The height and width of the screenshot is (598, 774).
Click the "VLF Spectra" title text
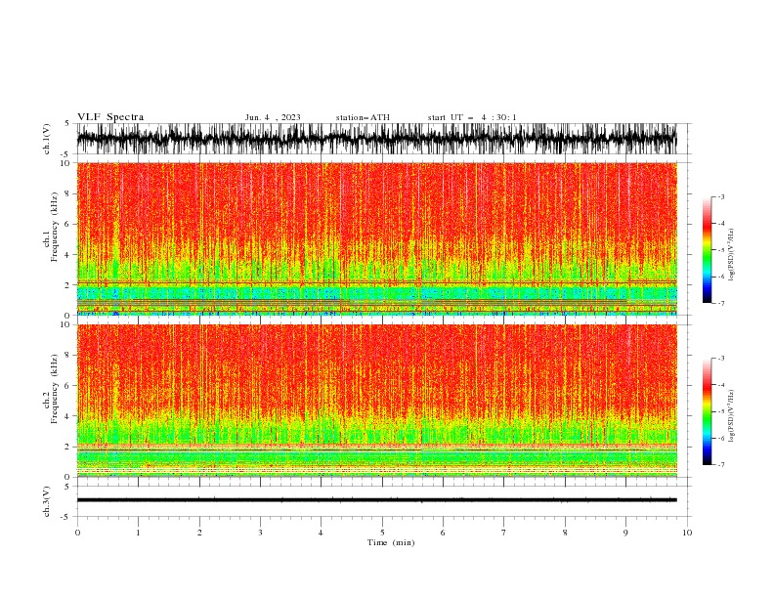pyautogui.click(x=110, y=117)
